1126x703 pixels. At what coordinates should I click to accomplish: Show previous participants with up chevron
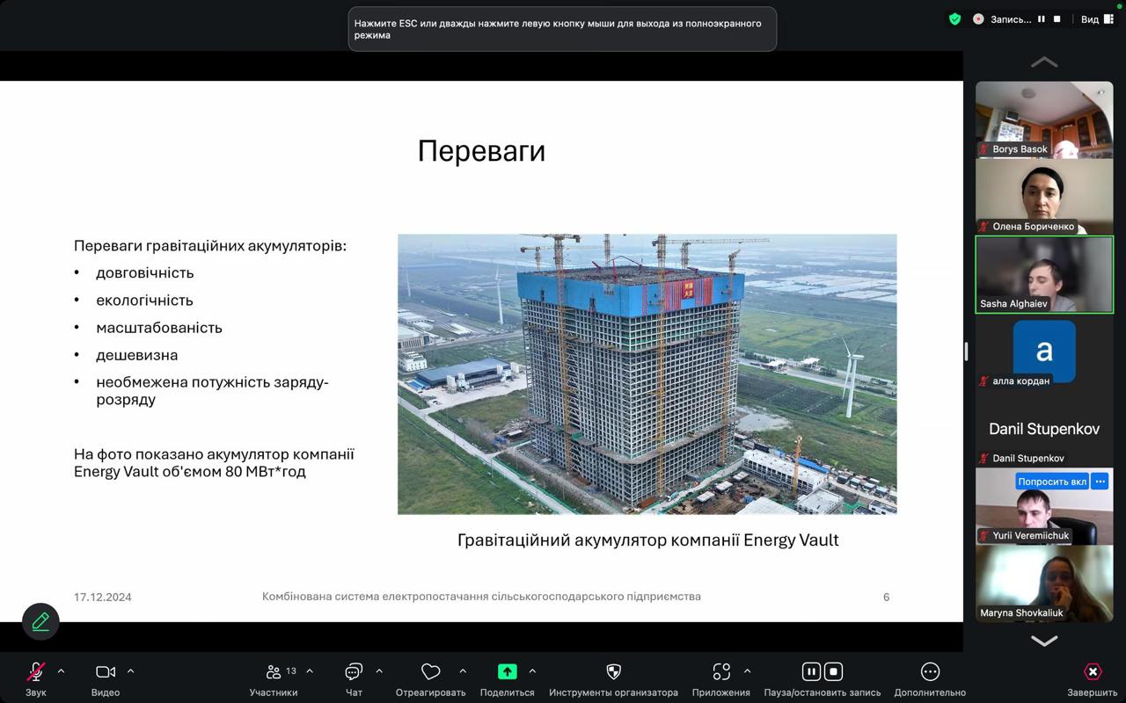pos(1044,62)
